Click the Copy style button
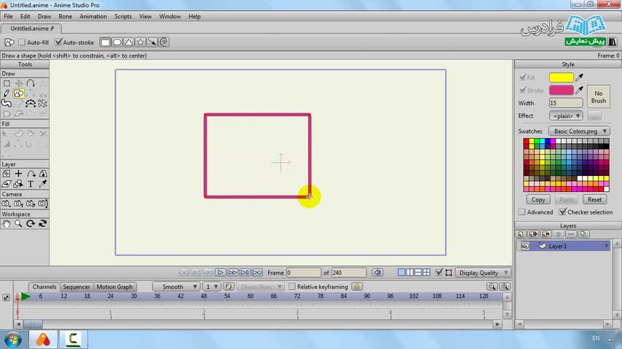 click(x=538, y=199)
